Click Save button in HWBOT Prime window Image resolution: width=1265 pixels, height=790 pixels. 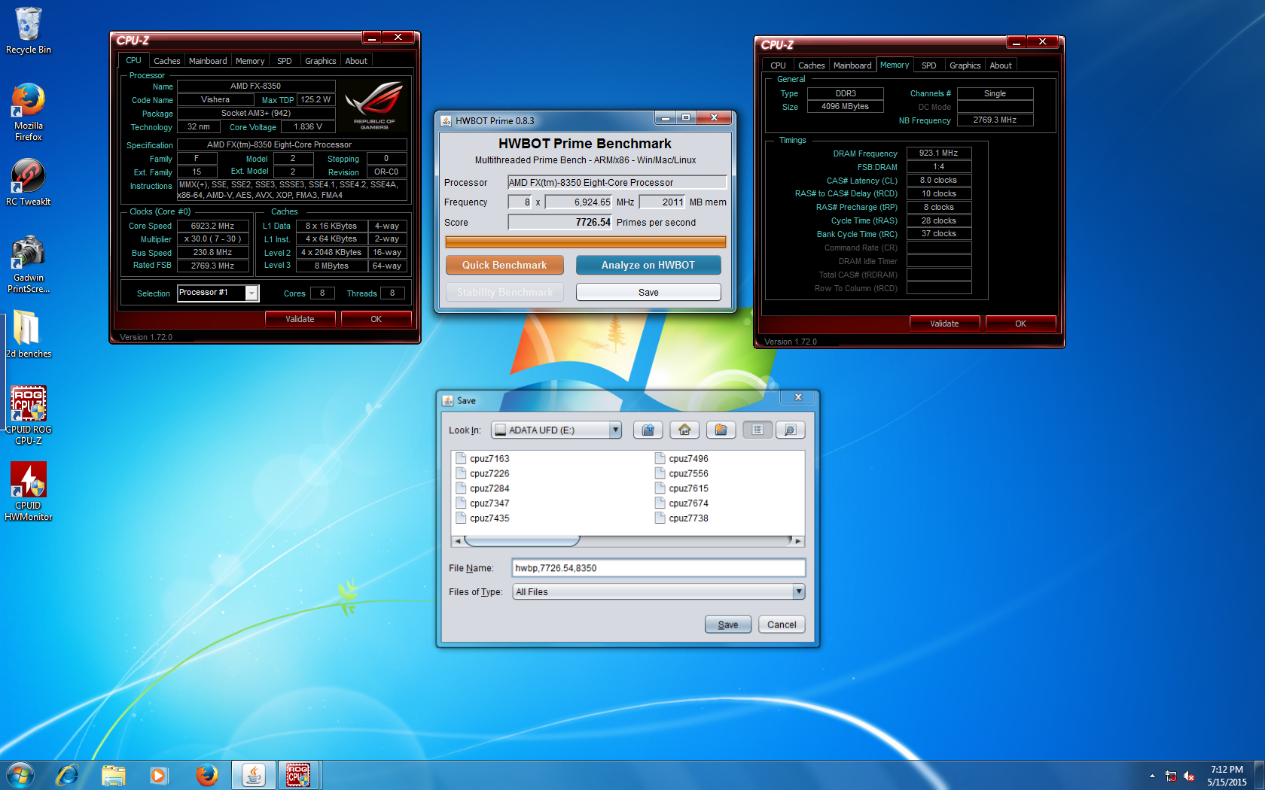pos(648,292)
